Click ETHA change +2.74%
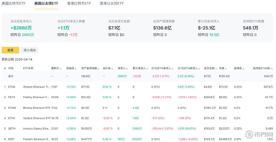276x142 pixels. (71, 87)
